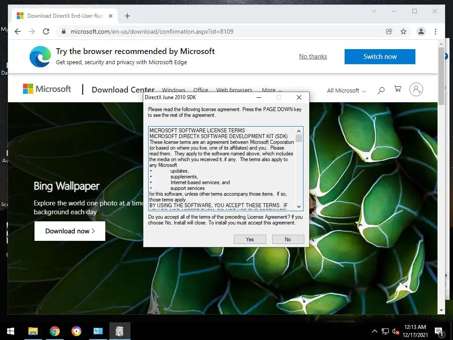The width and height of the screenshot is (453, 340).
Task: Open a new tab with plus button
Action: coord(127,16)
